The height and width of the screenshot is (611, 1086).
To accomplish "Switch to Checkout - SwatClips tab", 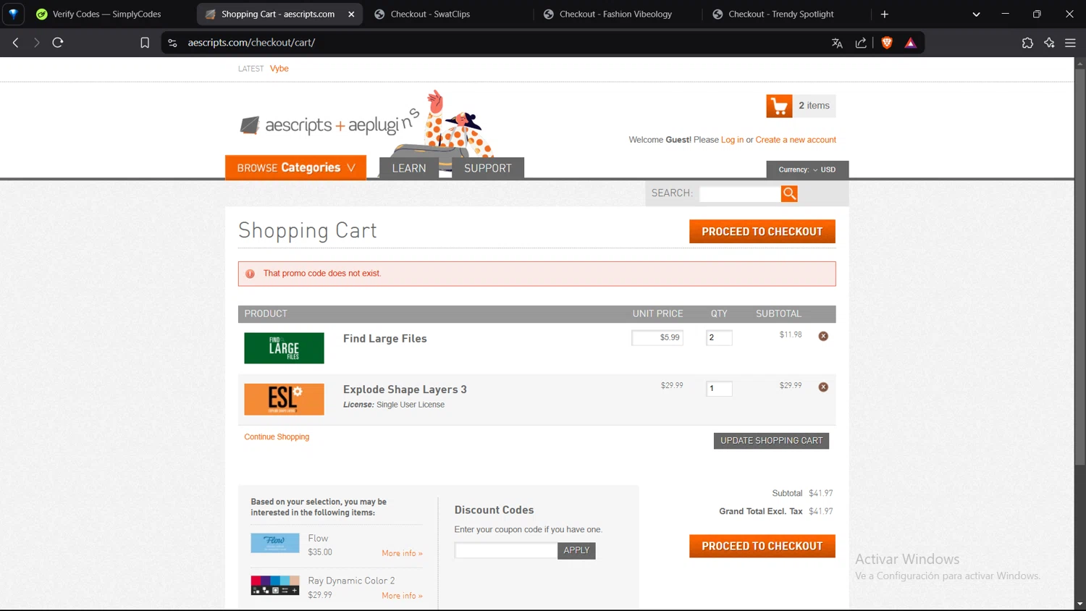I will click(430, 14).
